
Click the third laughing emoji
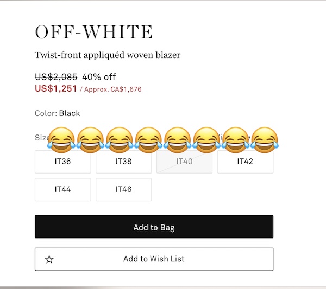[x=120, y=140]
